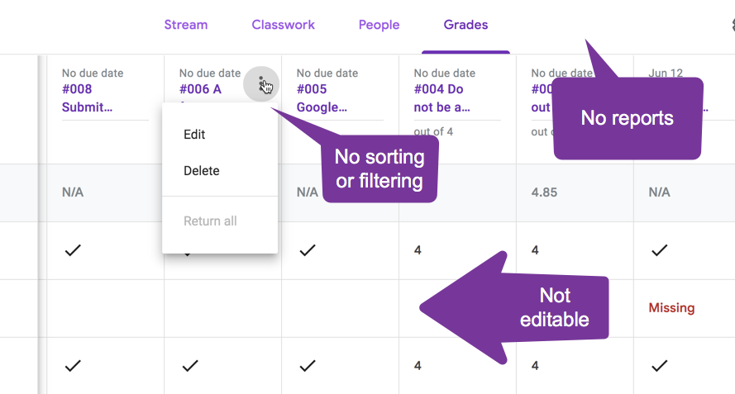Click first-row checkmark under #005 Google…
This screenshot has width=735, height=394.
pyautogui.click(x=308, y=250)
